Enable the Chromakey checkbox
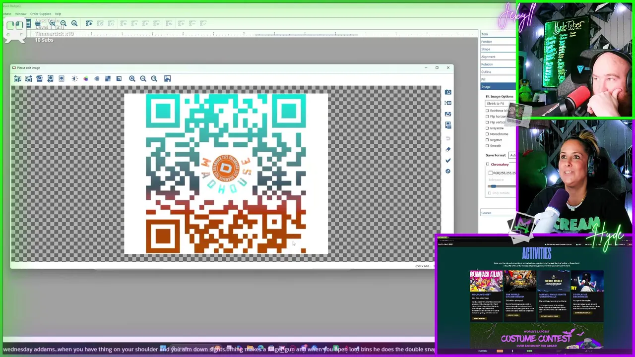This screenshot has width=635, height=357. (x=487, y=164)
